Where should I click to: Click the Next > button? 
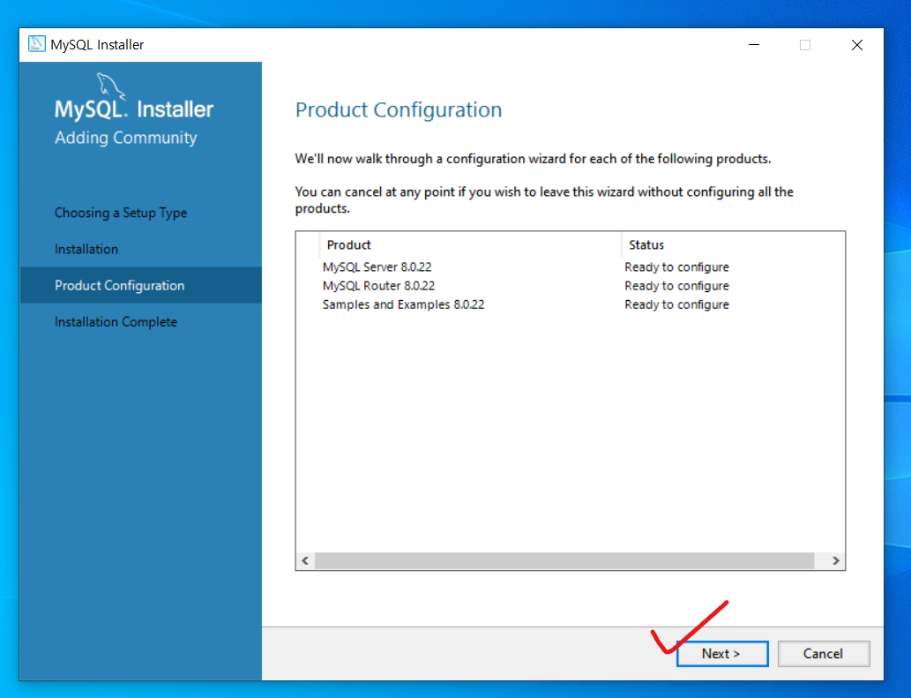(722, 654)
